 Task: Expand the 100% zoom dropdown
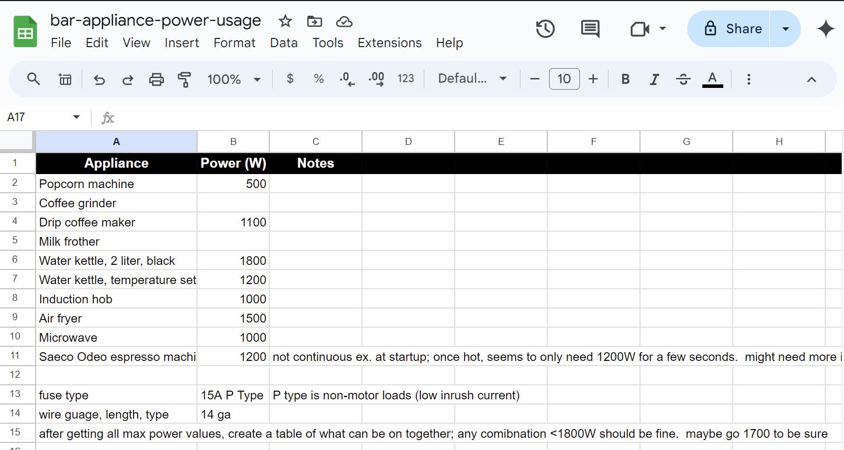click(234, 79)
